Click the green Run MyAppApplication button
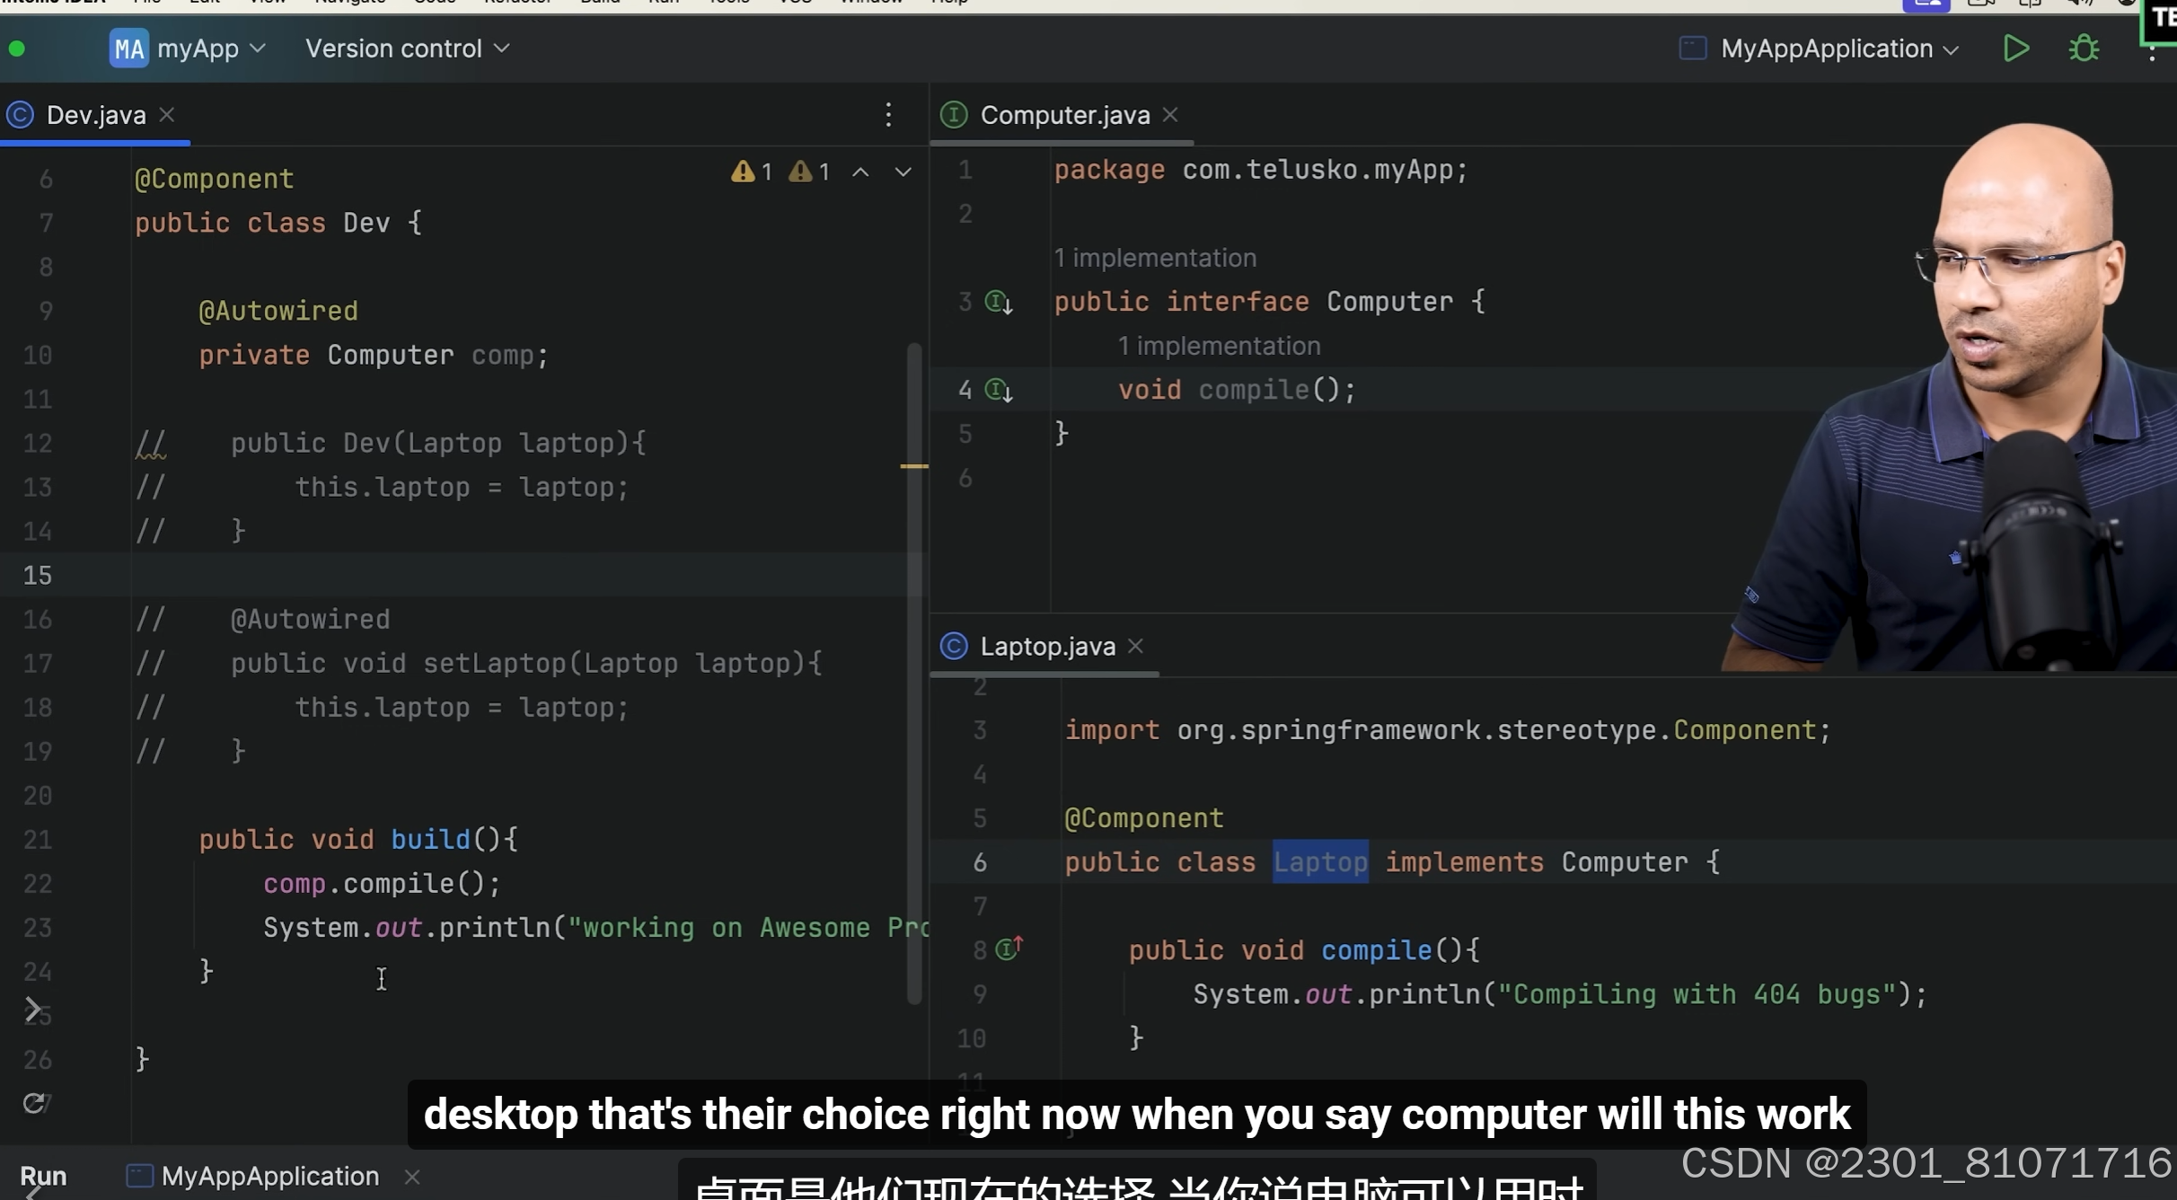Screen dimensions: 2177x1200 [2015, 49]
